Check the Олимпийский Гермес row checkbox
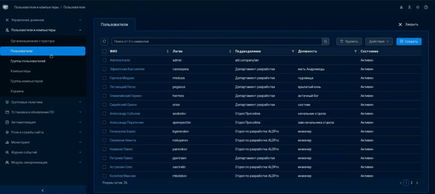 point(104,96)
